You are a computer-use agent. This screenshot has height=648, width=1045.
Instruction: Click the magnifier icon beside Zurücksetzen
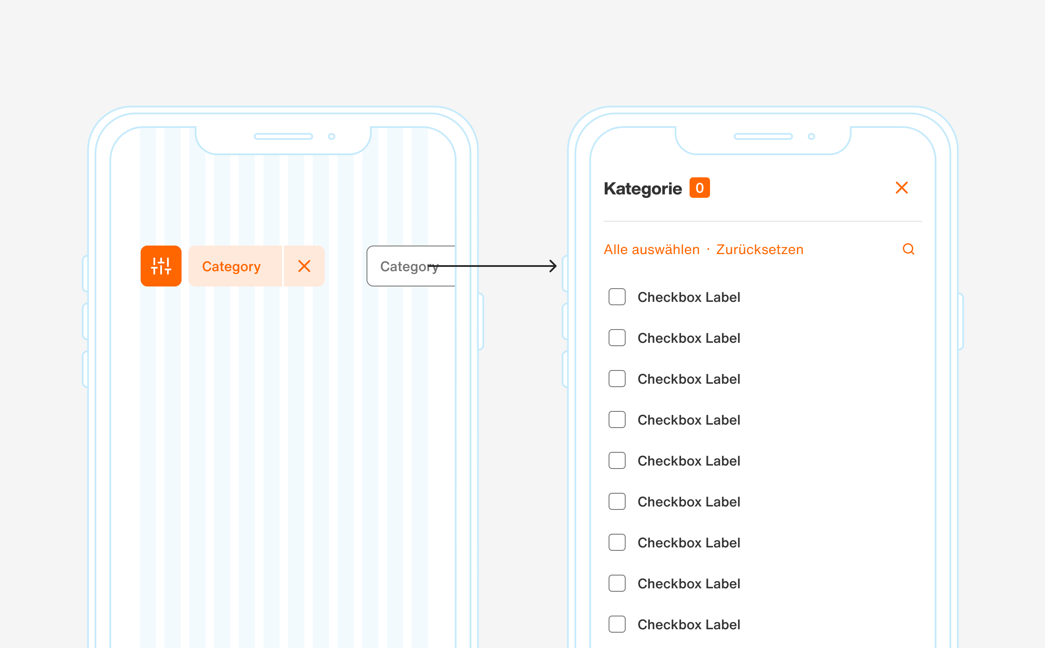909,249
